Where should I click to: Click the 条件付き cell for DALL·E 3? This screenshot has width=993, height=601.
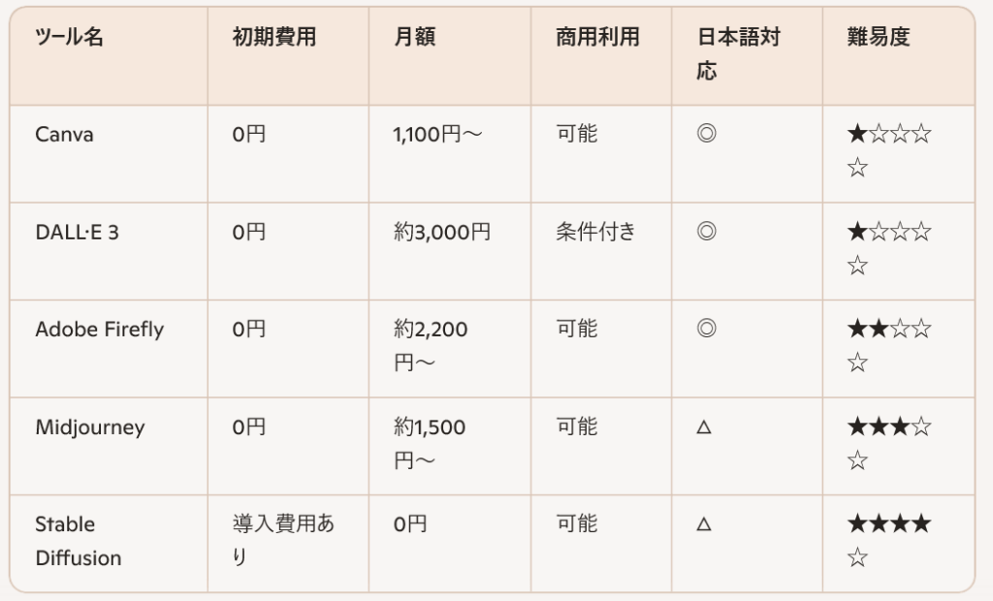595,232
